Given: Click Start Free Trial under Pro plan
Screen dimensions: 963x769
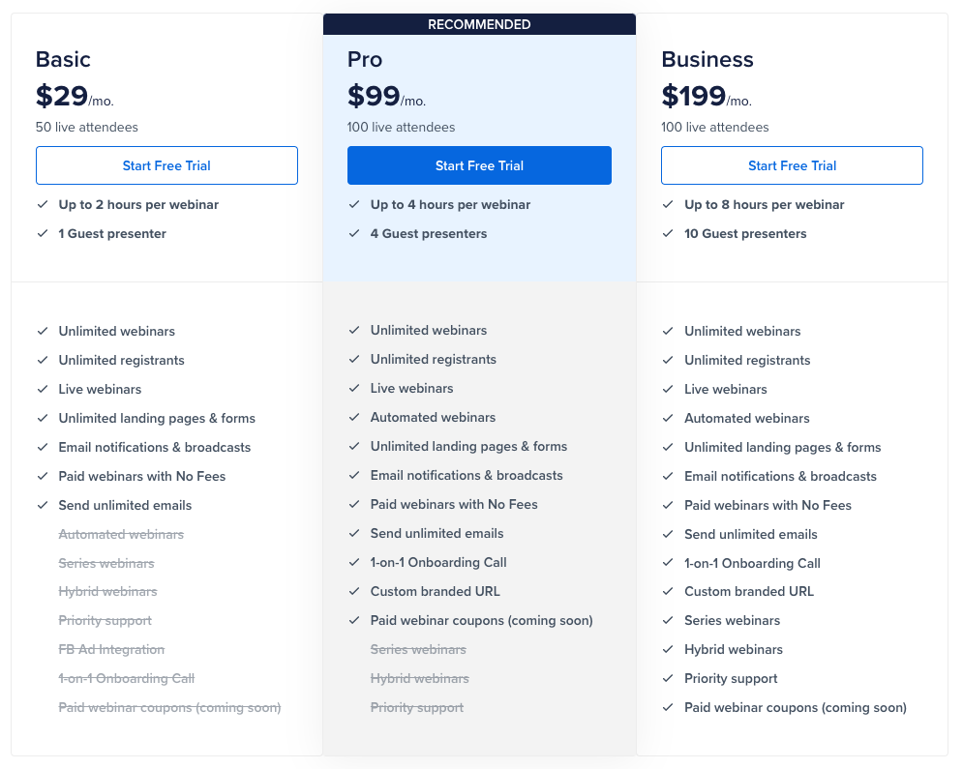Looking at the screenshot, I should [x=479, y=165].
